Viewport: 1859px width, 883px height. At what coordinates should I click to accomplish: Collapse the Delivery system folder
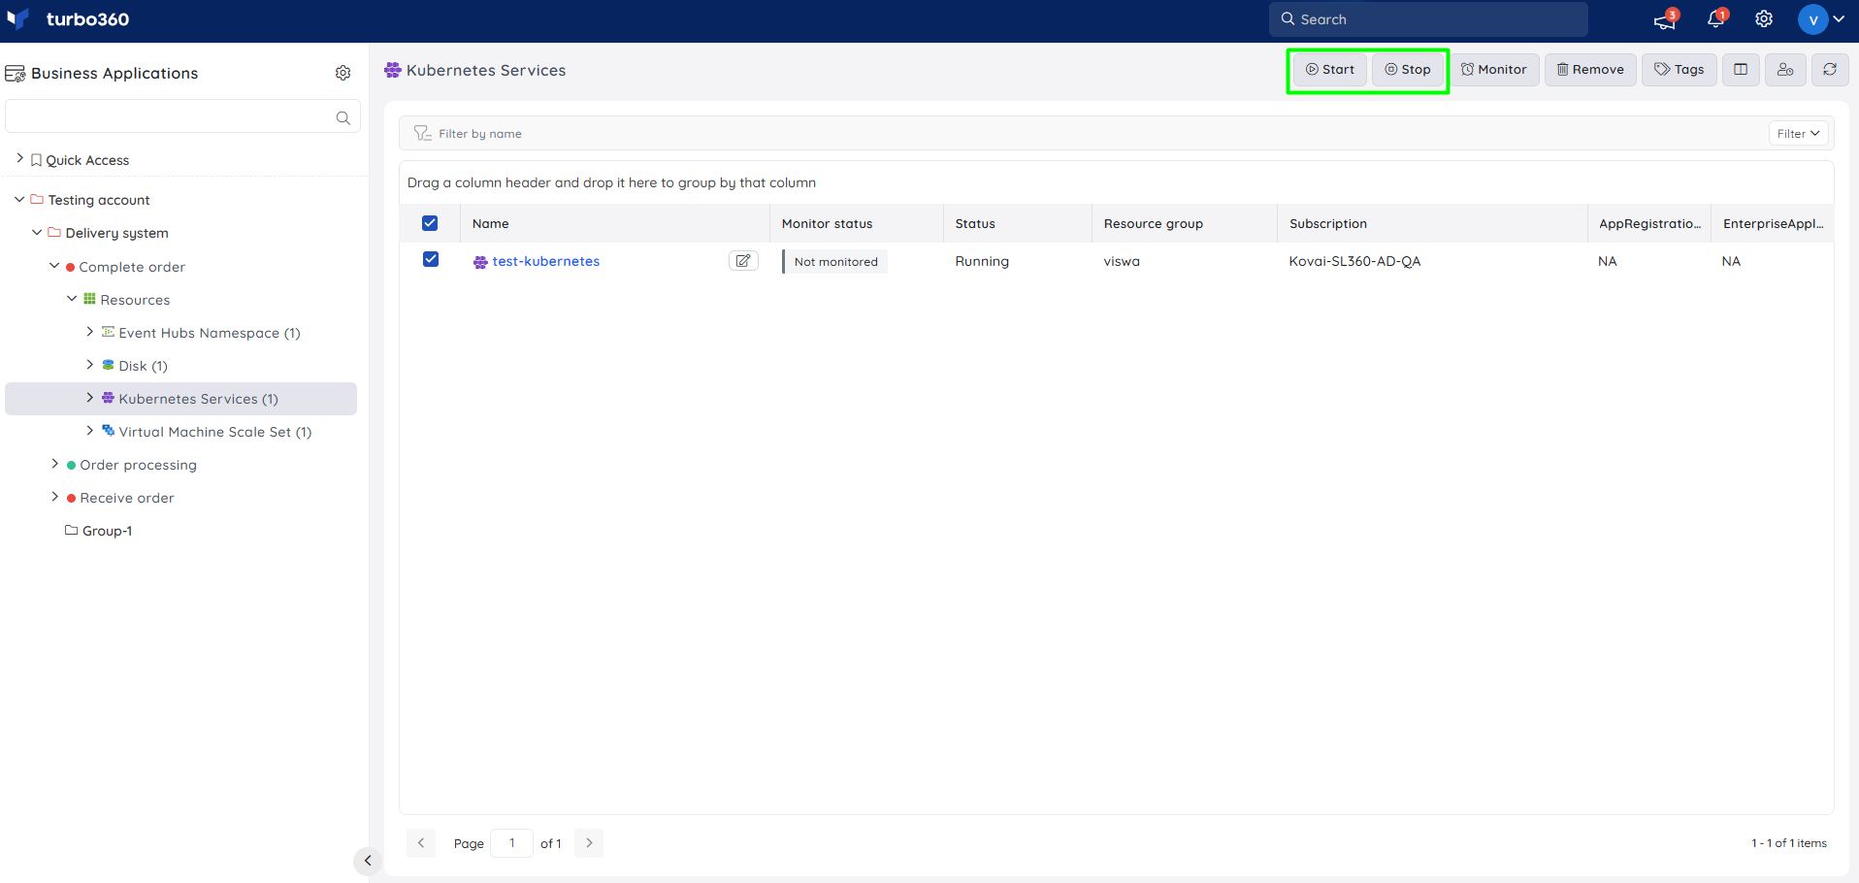(x=37, y=232)
